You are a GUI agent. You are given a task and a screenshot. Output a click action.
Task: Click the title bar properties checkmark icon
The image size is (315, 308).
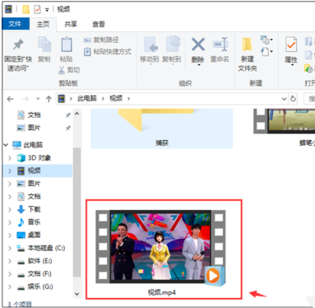coord(37,9)
